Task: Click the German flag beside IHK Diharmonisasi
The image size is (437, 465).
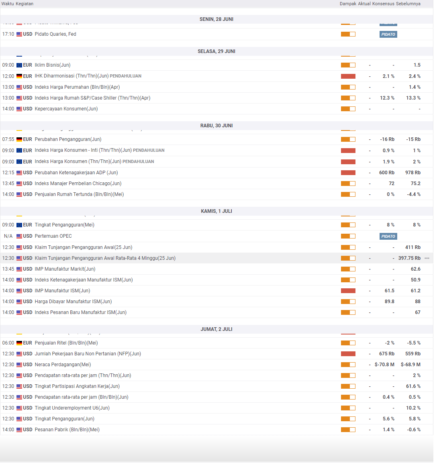Action: (19, 77)
